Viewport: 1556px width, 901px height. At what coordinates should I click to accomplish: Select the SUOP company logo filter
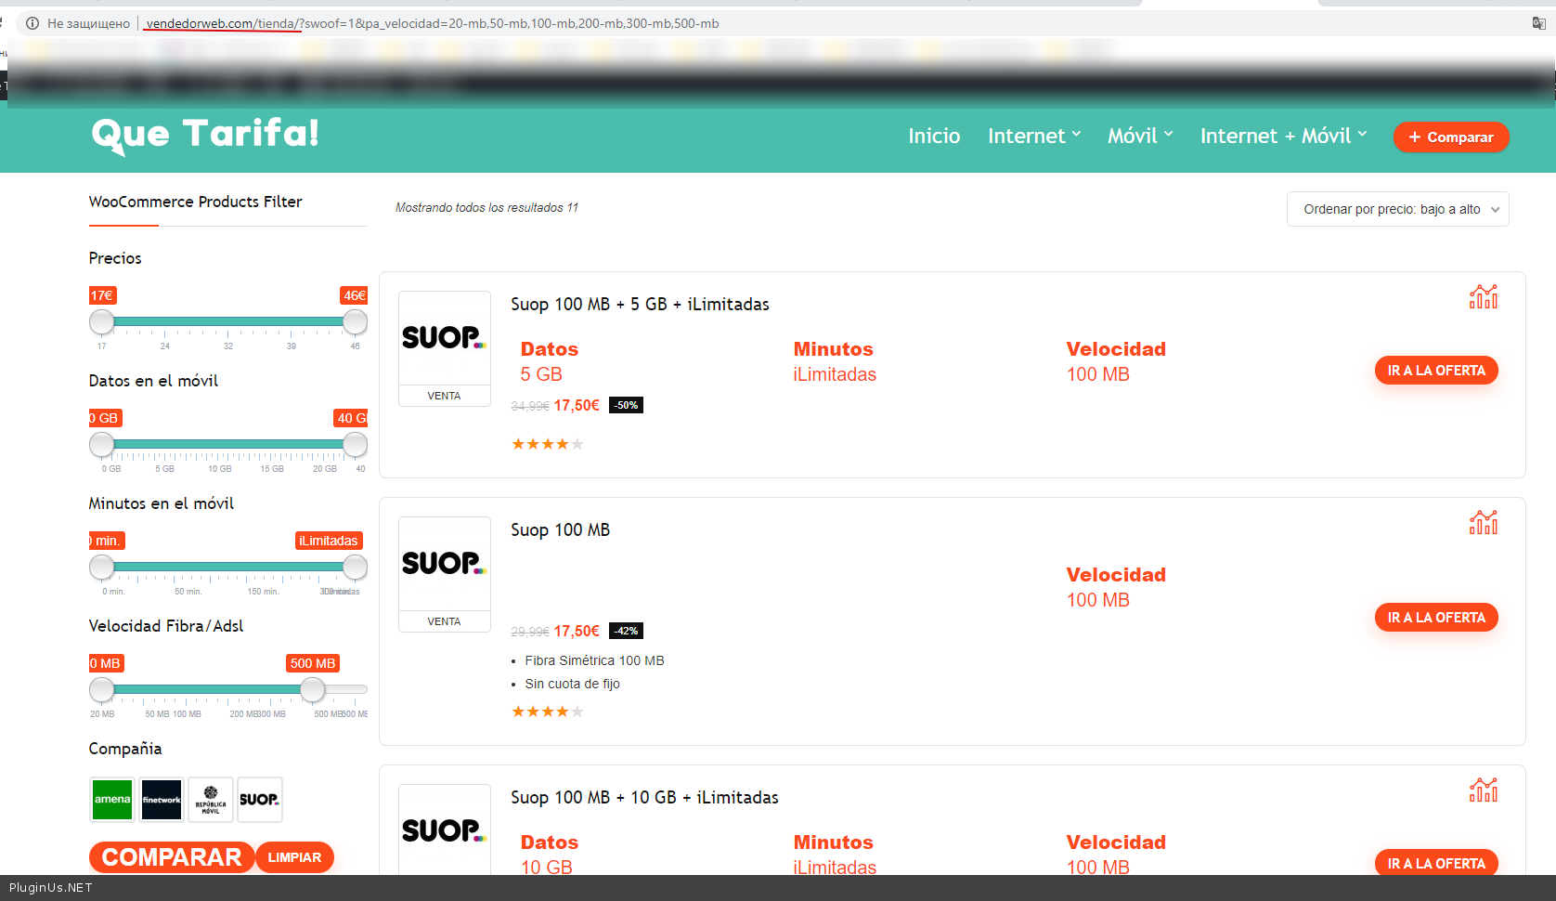(x=259, y=800)
